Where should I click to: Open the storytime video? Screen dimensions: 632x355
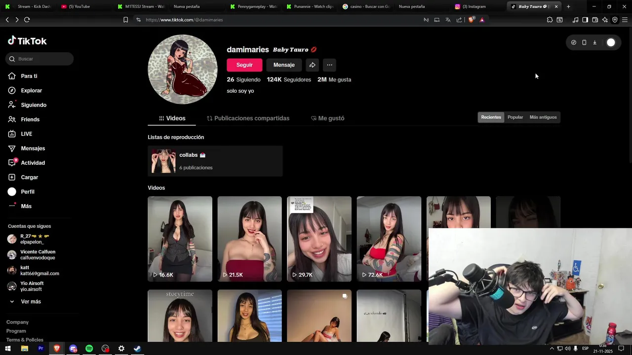(180, 316)
